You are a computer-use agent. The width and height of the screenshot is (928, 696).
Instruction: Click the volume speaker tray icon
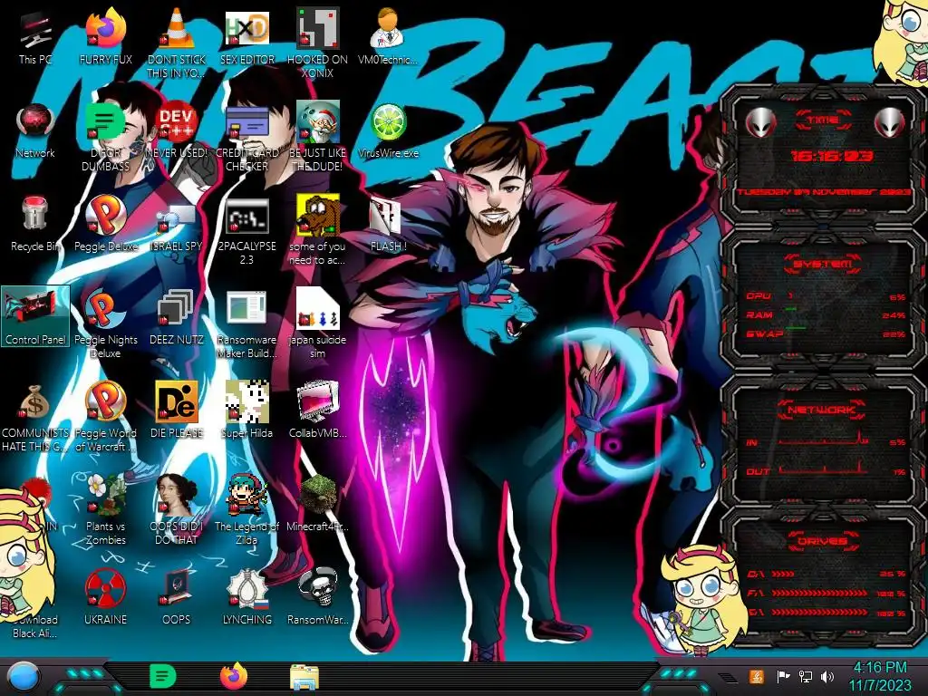pyautogui.click(x=826, y=676)
